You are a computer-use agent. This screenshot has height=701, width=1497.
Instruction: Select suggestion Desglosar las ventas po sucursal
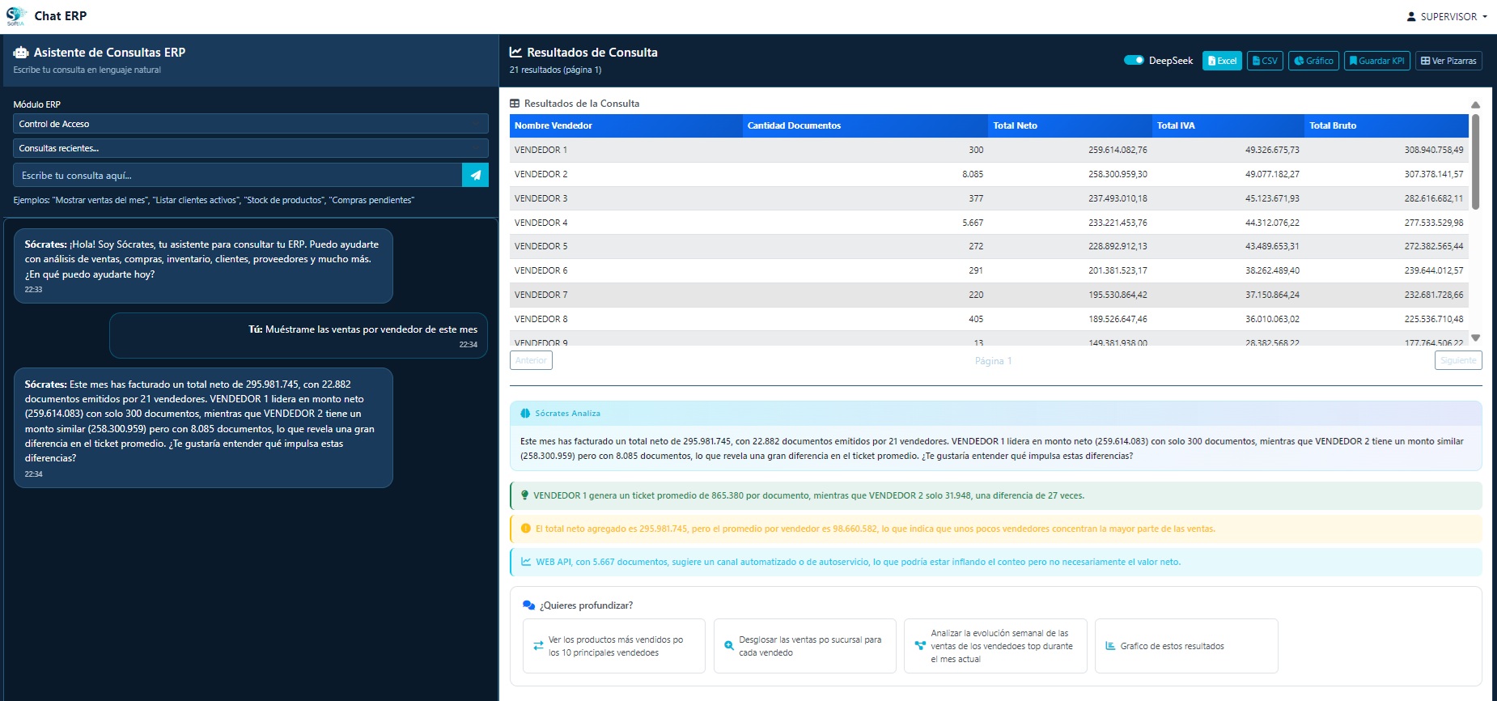click(x=805, y=646)
